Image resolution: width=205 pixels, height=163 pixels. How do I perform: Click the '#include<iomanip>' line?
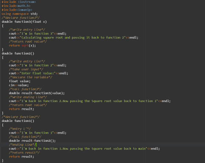[17, 10]
